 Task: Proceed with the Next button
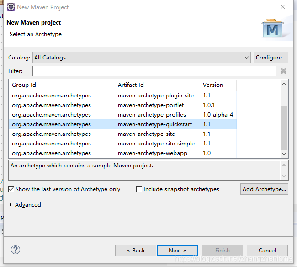178,251
